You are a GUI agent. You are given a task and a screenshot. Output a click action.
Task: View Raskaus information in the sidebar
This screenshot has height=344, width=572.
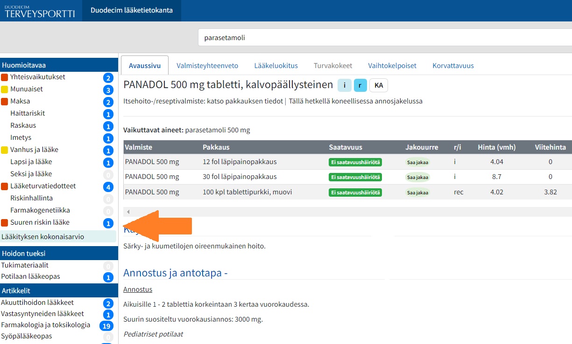coord(23,125)
